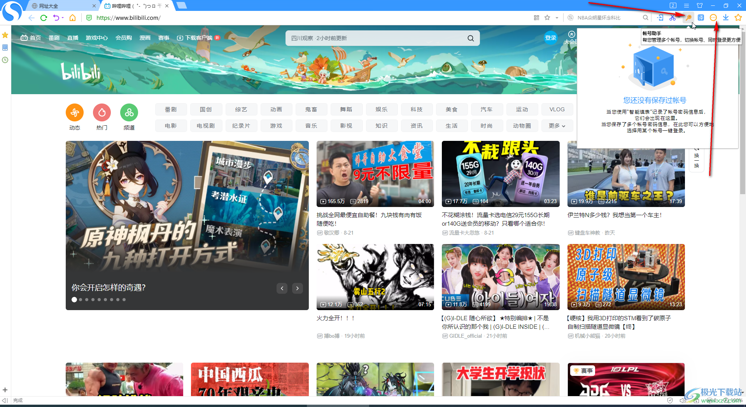Go back with the left arrow icon
Screen dimensions: 746x407
(x=32, y=18)
